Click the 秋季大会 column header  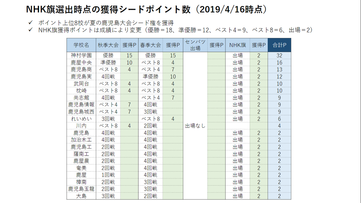click(x=108, y=45)
